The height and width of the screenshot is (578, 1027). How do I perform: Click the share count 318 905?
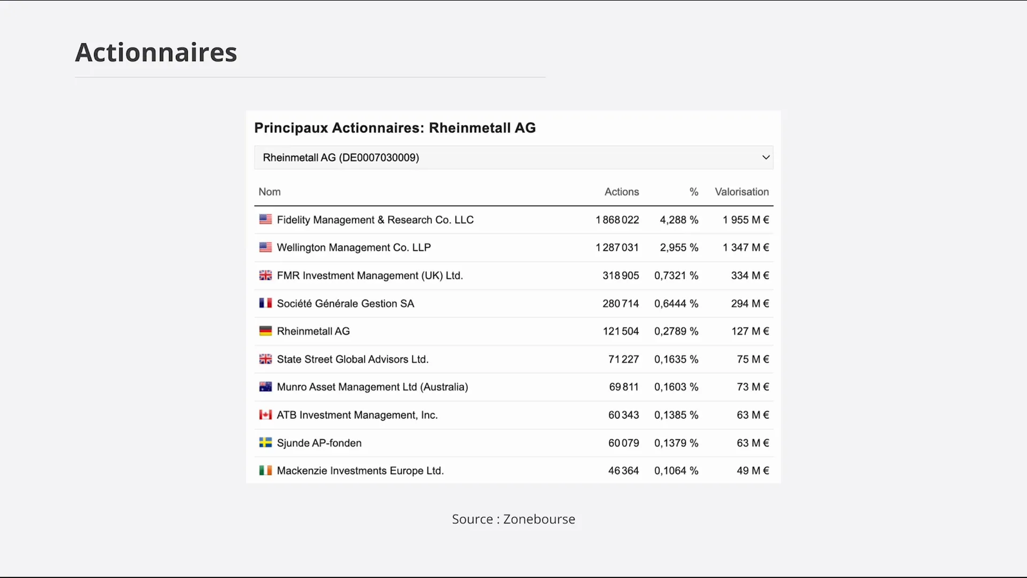pyautogui.click(x=621, y=276)
